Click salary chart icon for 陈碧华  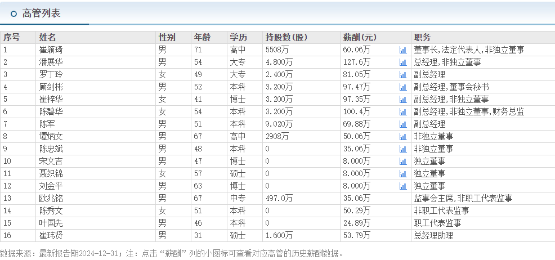click(402, 112)
